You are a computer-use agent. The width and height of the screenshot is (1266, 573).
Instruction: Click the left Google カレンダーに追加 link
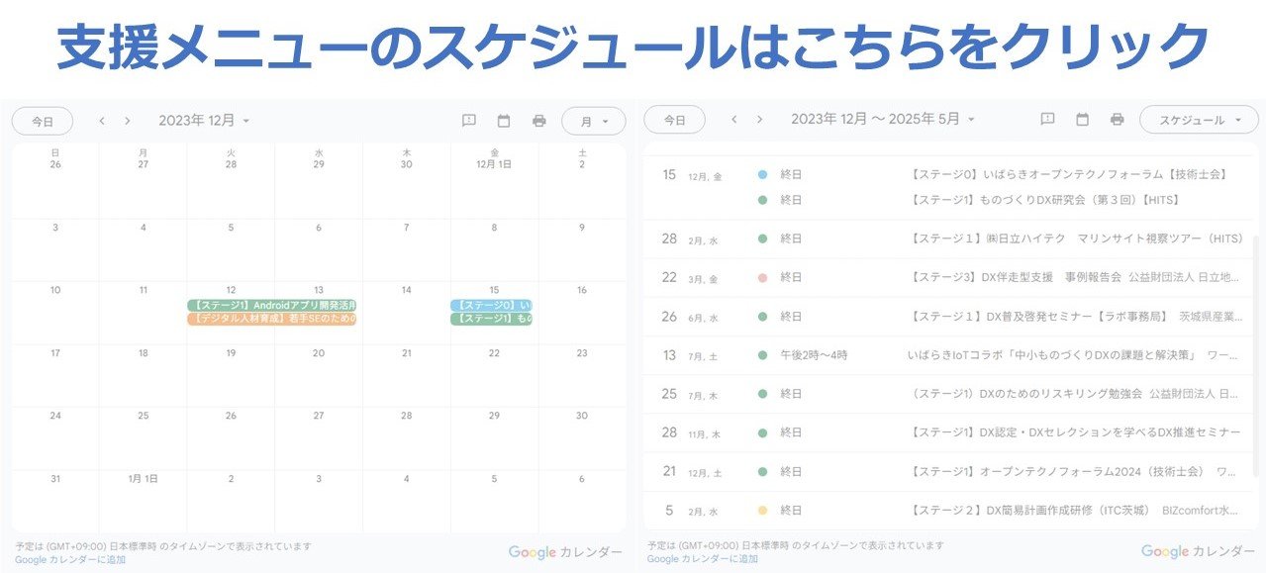point(70,560)
